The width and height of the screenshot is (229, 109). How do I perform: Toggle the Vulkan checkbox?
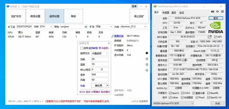pyautogui.click(x=170, y=98)
